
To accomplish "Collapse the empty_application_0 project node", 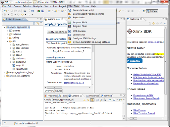I will click(x=4, y=27).
